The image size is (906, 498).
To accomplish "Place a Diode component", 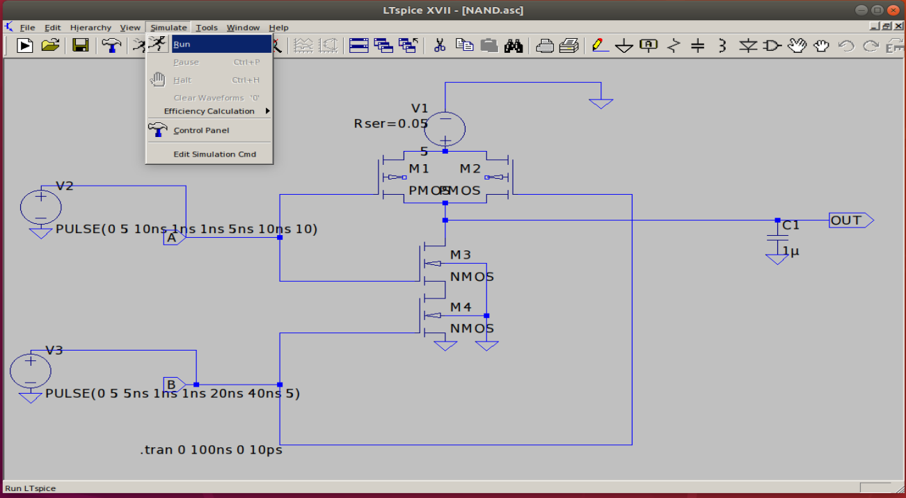I will click(x=747, y=45).
